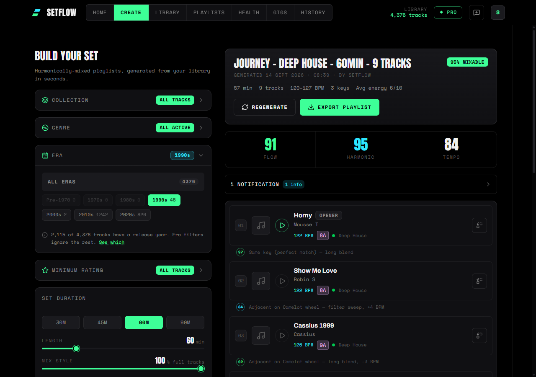Click the PRO badge button
This screenshot has height=377, width=536.
point(448,13)
